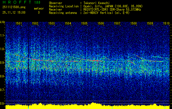Click location Ogaki, Gifu, JAPAN coordinates
The height and width of the screenshot is (109, 172).
coord(113,6)
